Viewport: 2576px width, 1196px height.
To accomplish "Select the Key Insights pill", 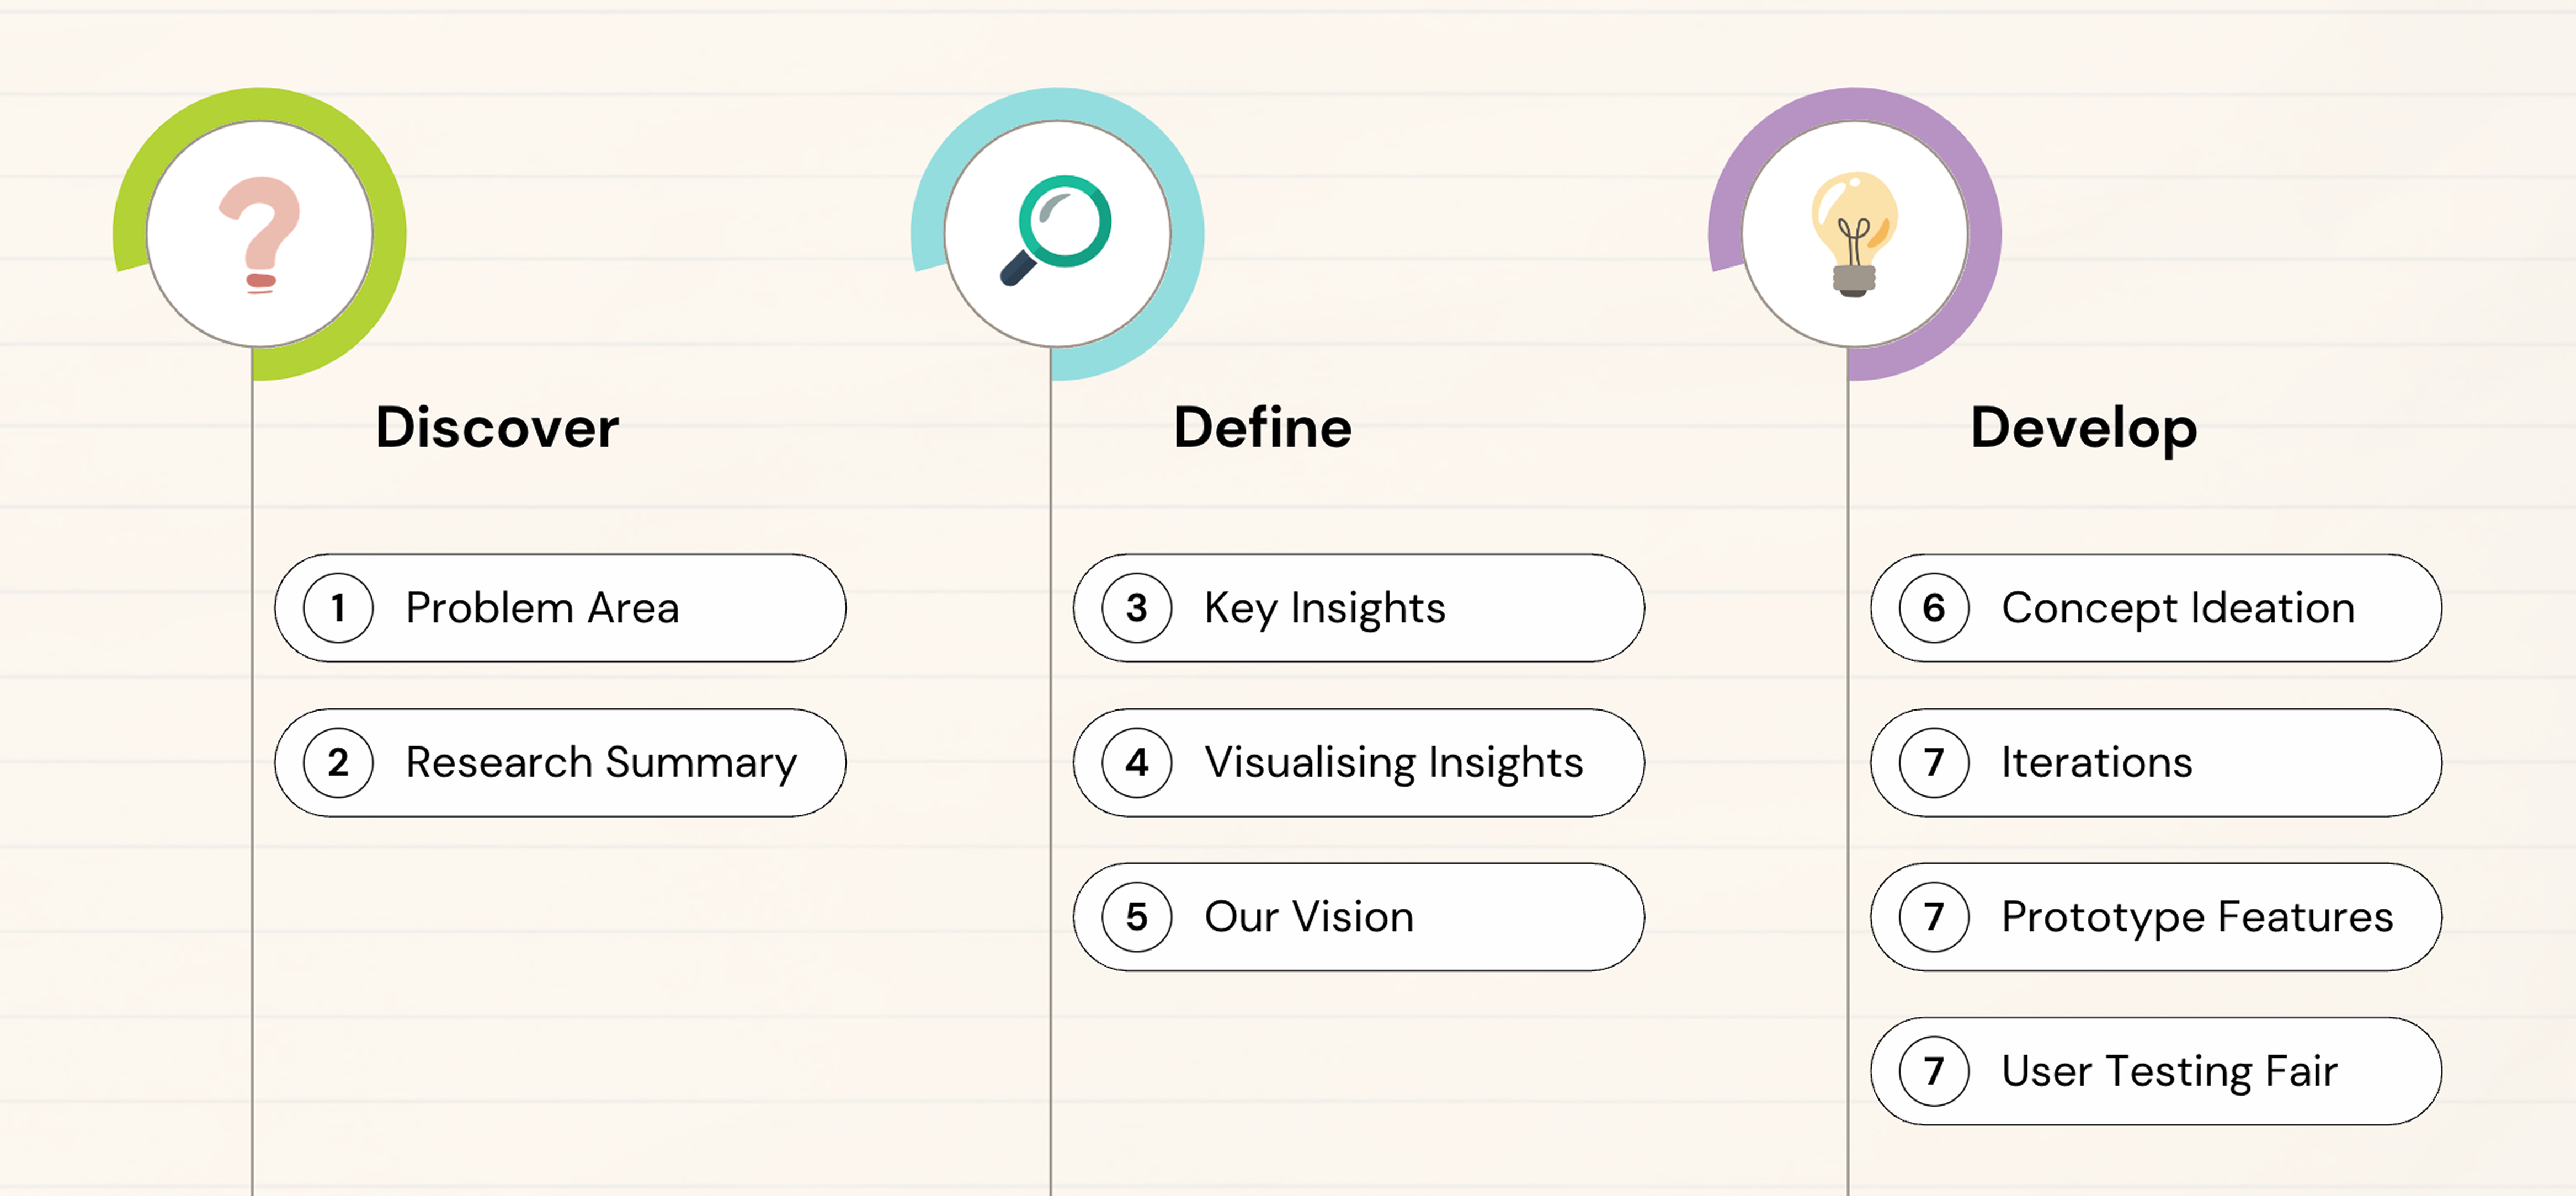I will coord(1359,608).
